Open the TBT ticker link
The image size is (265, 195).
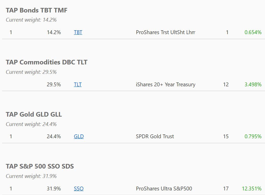pyautogui.click(x=78, y=32)
